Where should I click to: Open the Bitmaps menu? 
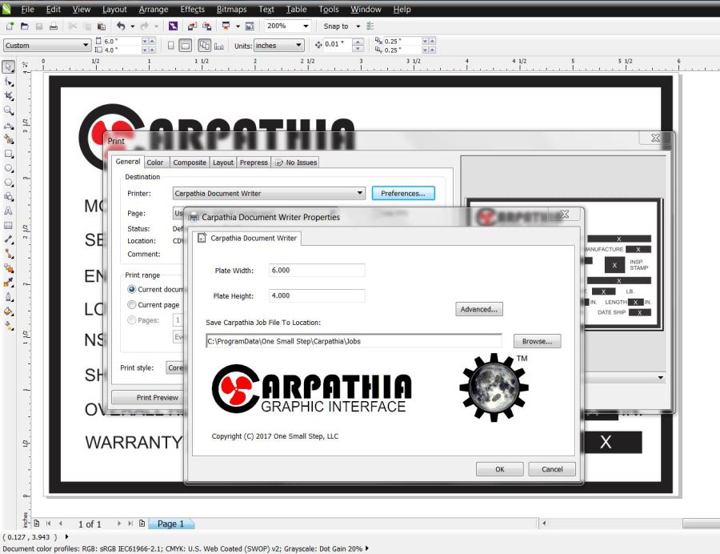point(231,9)
